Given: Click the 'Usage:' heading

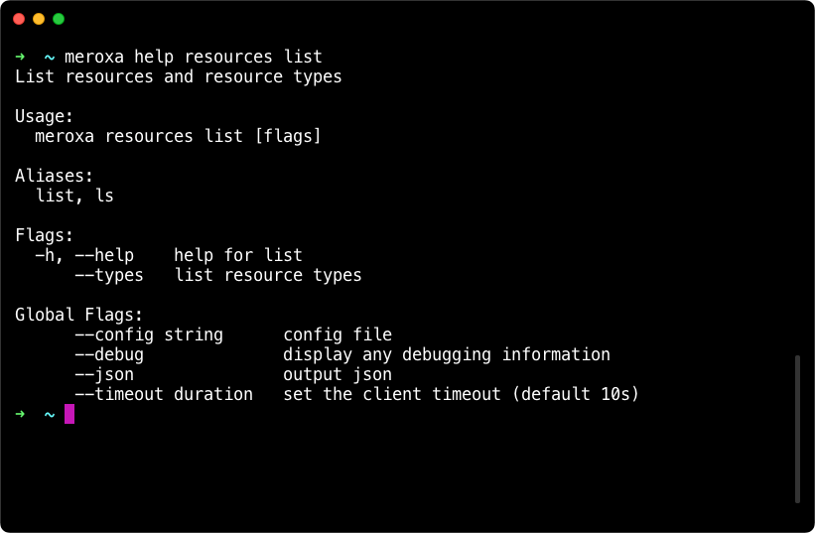Looking at the screenshot, I should [45, 116].
